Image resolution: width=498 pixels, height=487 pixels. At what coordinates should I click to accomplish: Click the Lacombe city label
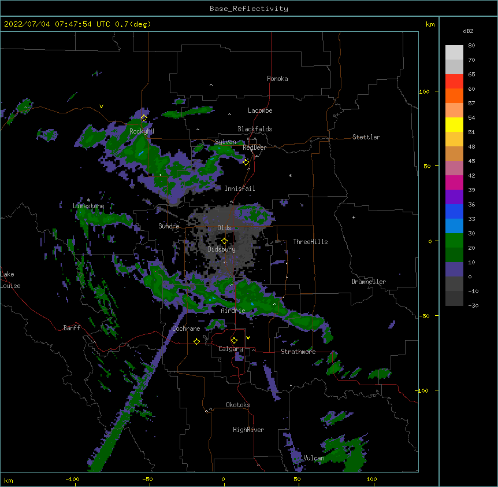260,110
